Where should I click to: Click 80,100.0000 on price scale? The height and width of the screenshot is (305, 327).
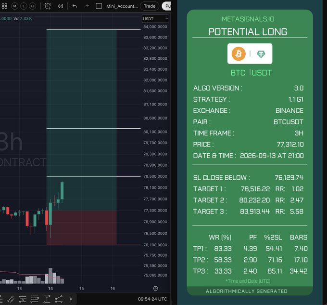[155, 132]
